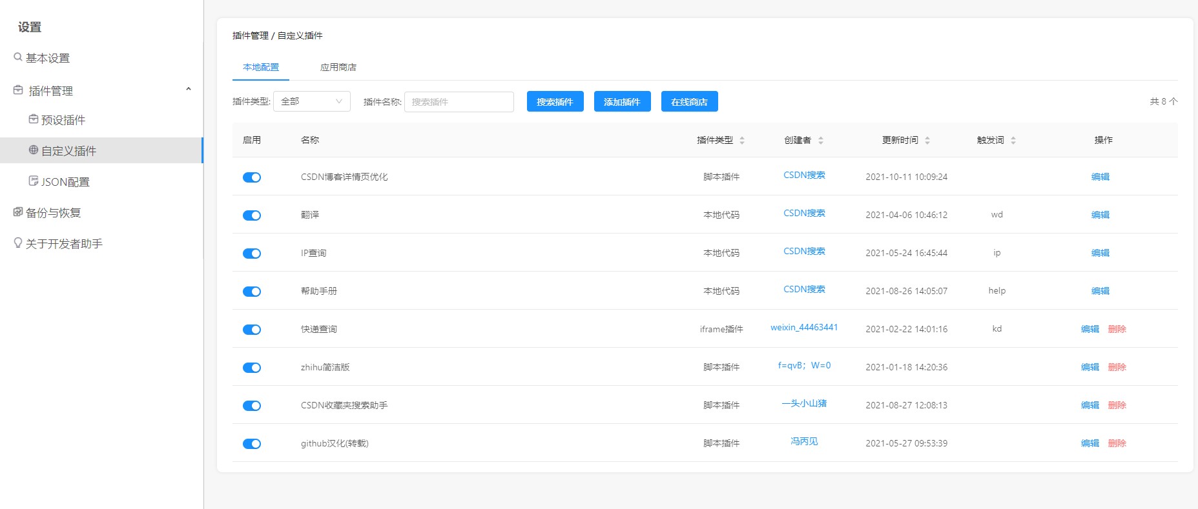Viewport: 1198px width, 509px height.
Task: Collapse the 插件管理 menu chevron
Action: tap(189, 89)
